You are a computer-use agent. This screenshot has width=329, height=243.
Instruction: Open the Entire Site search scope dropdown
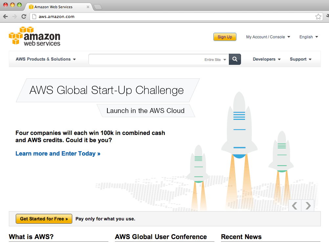coord(215,60)
